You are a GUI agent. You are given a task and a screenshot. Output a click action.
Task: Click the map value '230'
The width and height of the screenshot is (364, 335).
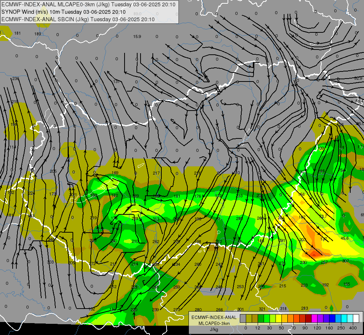(303, 262)
